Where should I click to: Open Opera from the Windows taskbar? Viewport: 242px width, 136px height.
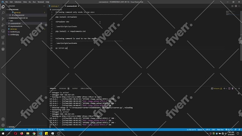pos(15,134)
